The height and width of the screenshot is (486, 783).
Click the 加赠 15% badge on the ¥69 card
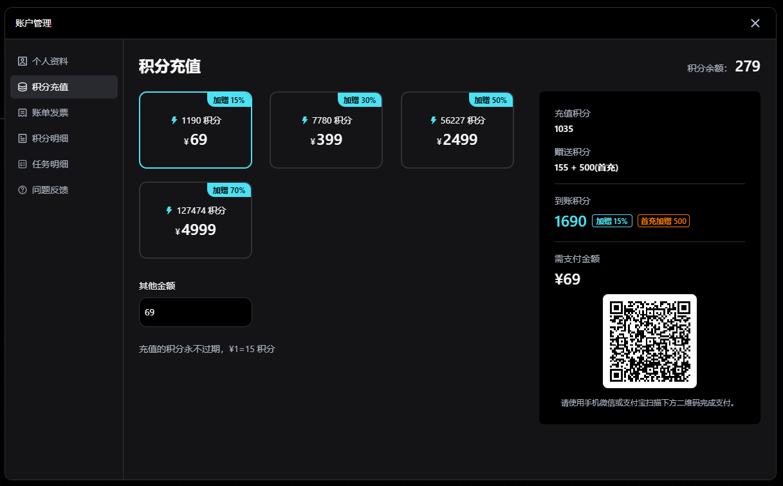229,100
